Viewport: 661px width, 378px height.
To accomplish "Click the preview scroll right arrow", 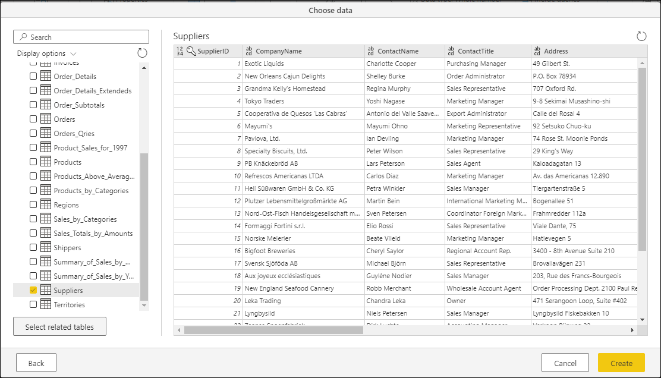I will 632,330.
